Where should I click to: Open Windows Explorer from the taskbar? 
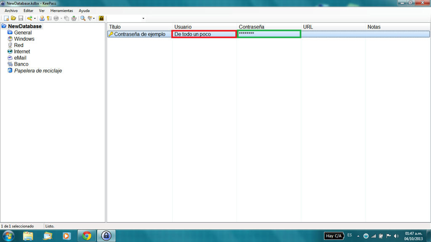pos(28,236)
